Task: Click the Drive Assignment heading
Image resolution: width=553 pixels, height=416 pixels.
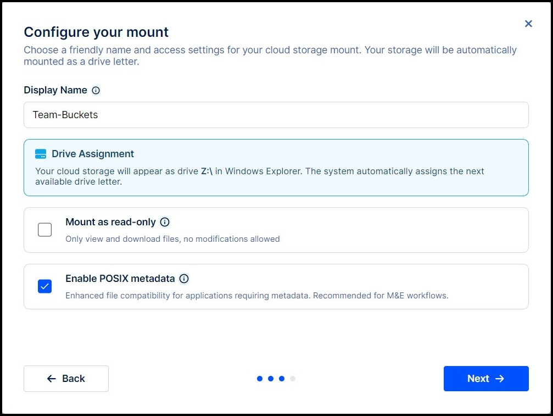Action: 93,154
